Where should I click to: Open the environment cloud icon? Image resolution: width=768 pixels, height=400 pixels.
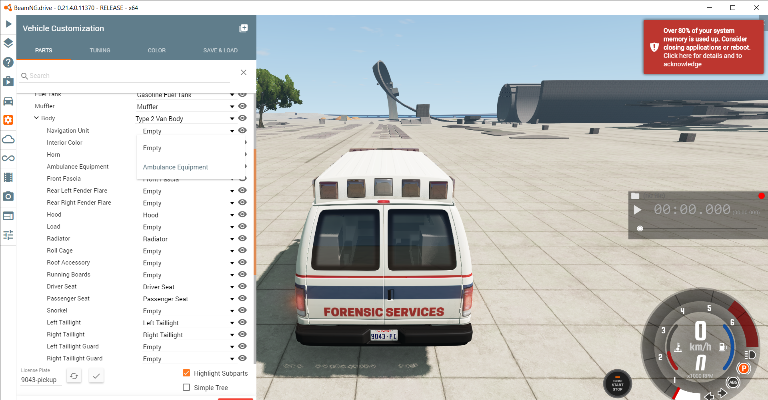(x=8, y=139)
